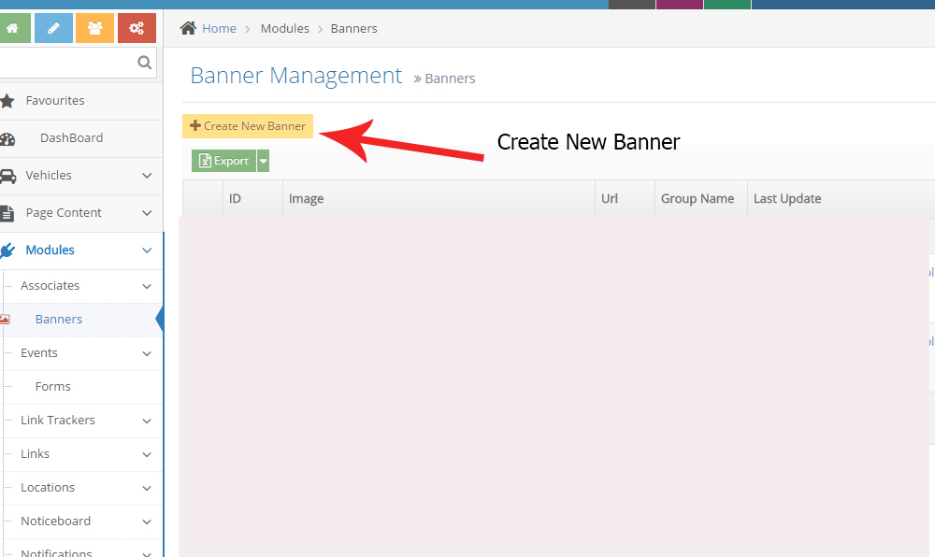Click the banner image icon beside Banners
The image size is (935, 557).
coord(7,319)
